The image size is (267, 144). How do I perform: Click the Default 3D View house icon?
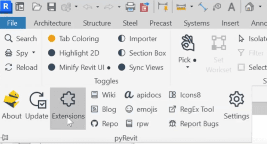[x=249, y=7]
